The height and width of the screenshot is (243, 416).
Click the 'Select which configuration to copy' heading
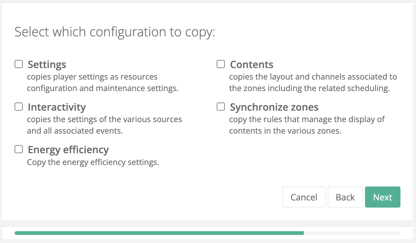coord(115,32)
